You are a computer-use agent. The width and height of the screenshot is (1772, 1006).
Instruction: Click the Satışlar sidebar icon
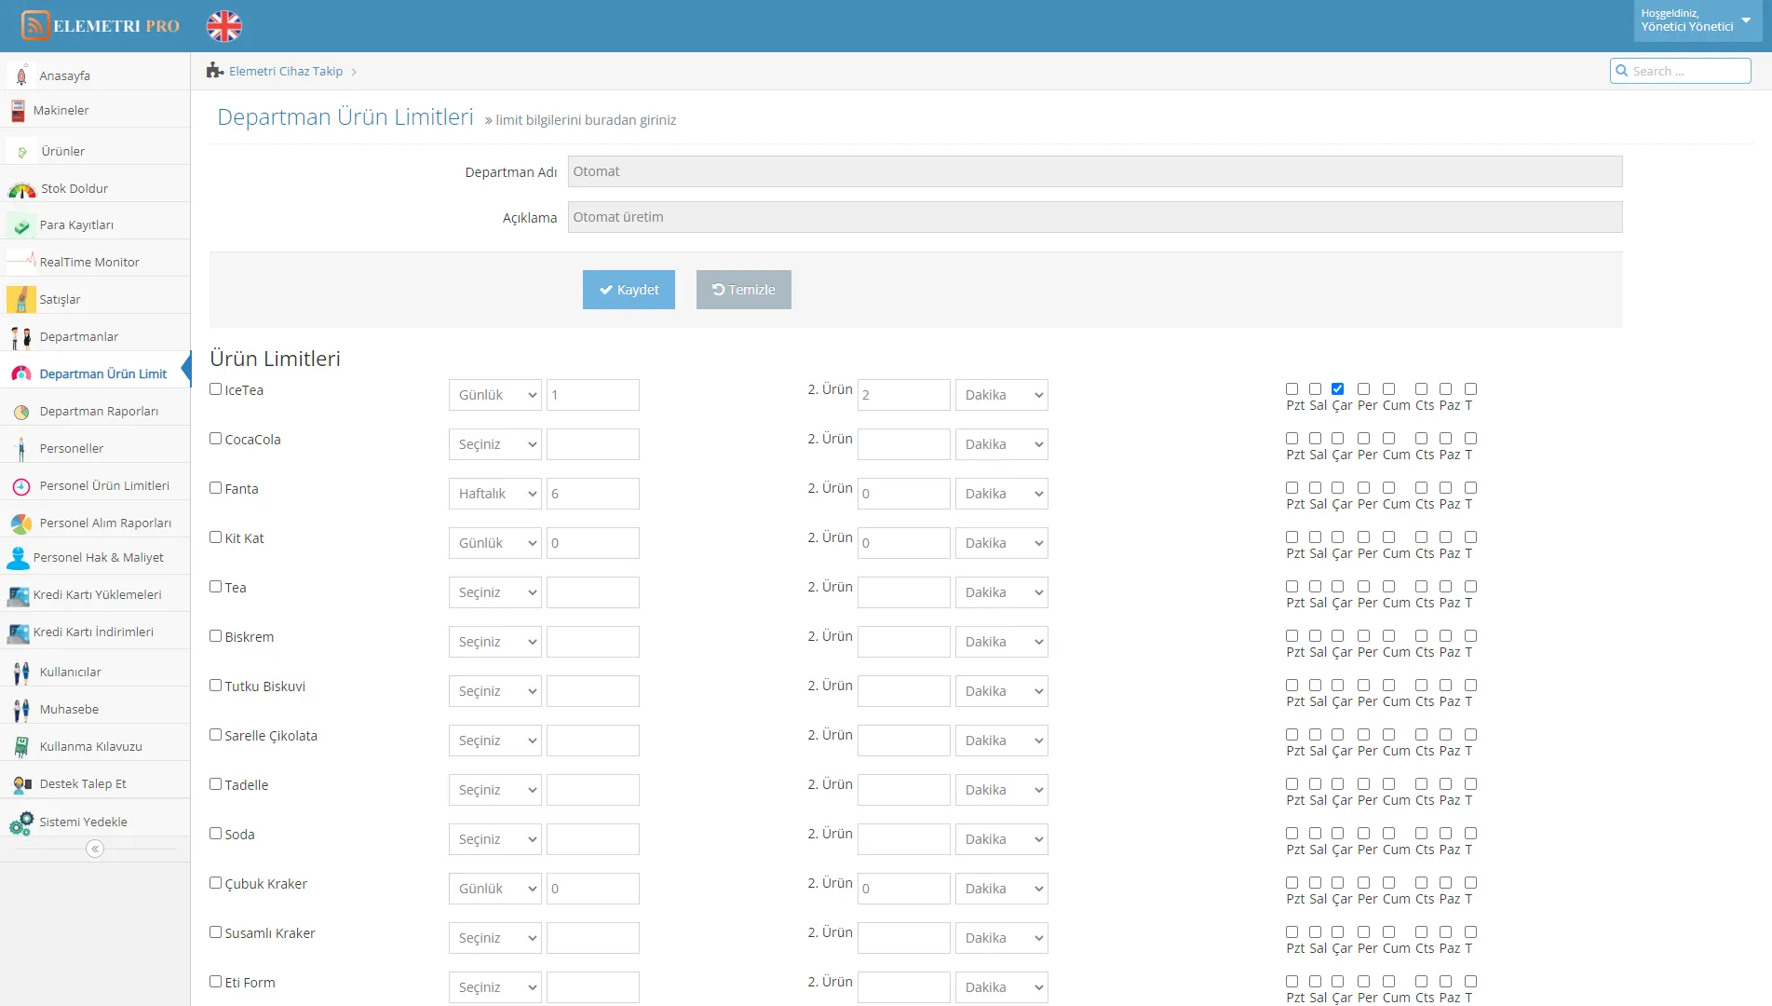[21, 299]
